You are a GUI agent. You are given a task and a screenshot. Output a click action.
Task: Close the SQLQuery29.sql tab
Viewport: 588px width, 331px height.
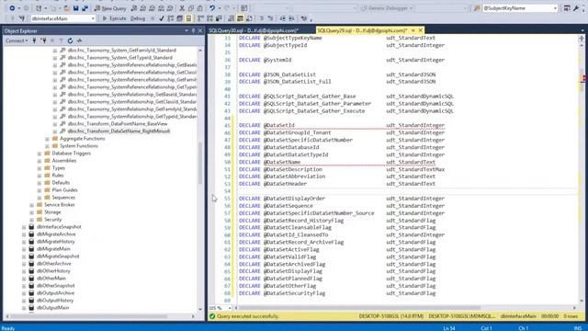[421, 30]
